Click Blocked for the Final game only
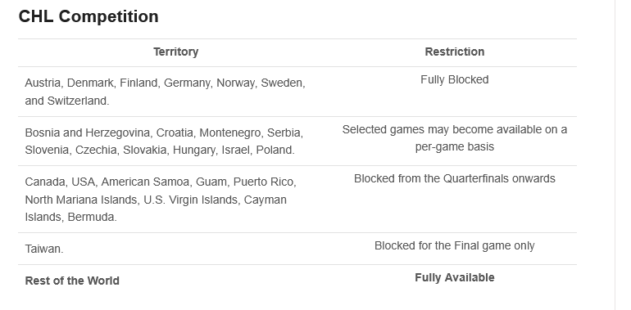Viewport: 631px width, 310px height. pyautogui.click(x=454, y=245)
